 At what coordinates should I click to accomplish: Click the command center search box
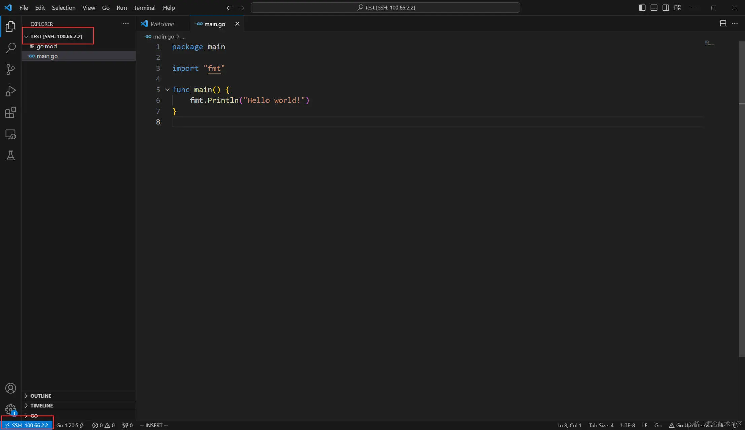385,8
